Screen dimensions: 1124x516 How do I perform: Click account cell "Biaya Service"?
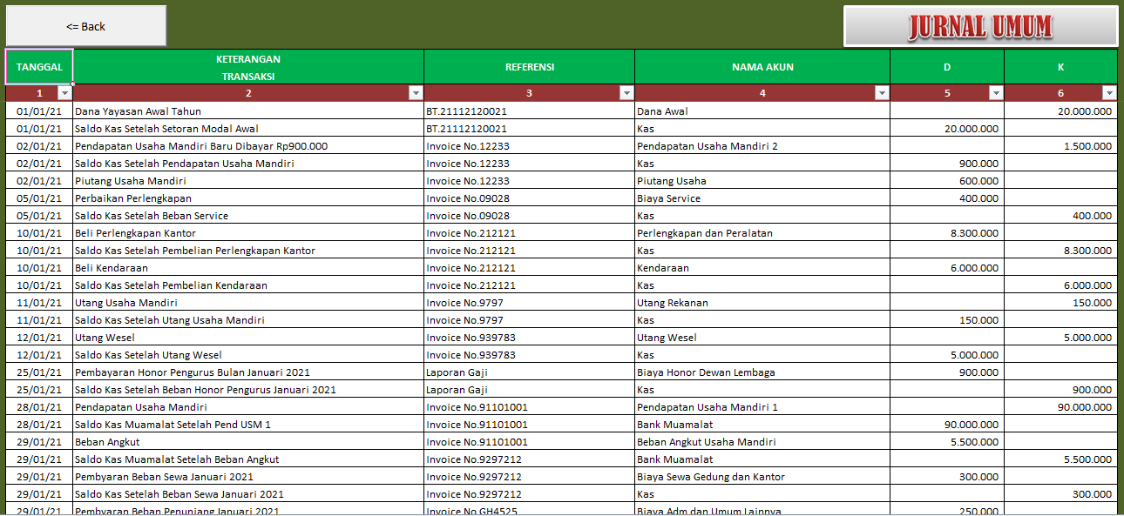click(762, 198)
